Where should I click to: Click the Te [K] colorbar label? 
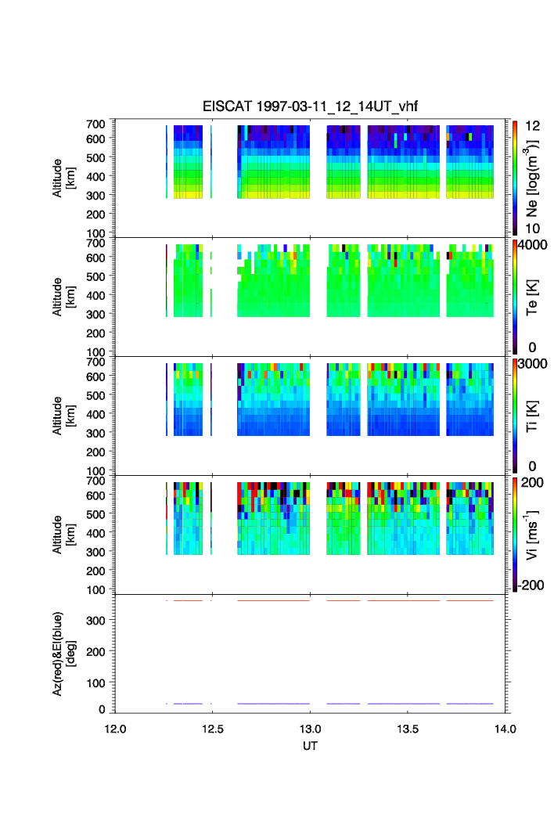click(x=532, y=297)
